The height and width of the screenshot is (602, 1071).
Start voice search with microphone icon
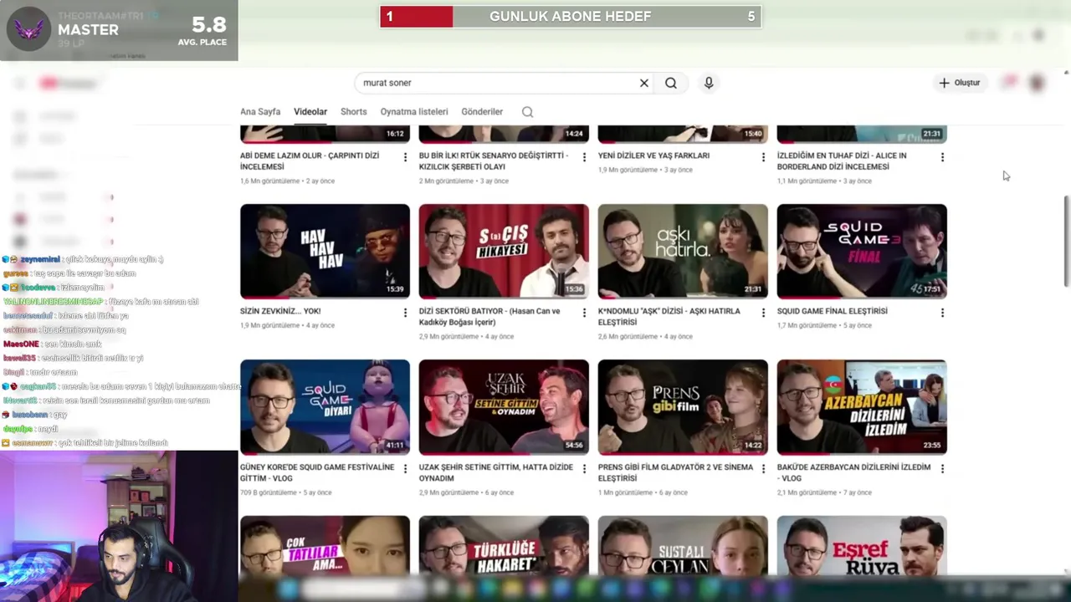tap(709, 83)
